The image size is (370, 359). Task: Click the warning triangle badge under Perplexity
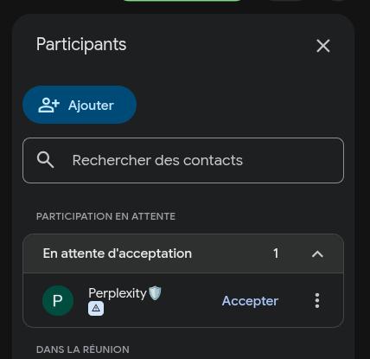tap(96, 309)
